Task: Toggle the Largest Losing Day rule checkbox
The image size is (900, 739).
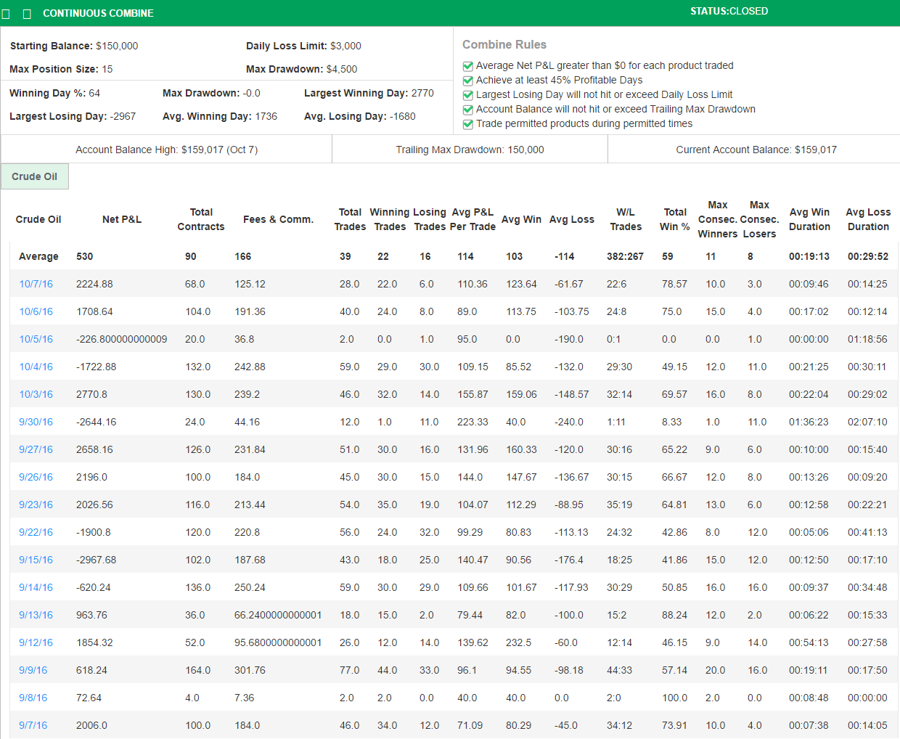Action: point(468,95)
